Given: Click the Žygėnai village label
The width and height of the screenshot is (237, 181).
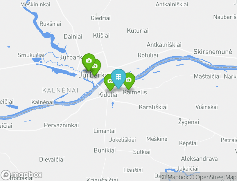Looking at the screenshot, I should [x=188, y=122].
